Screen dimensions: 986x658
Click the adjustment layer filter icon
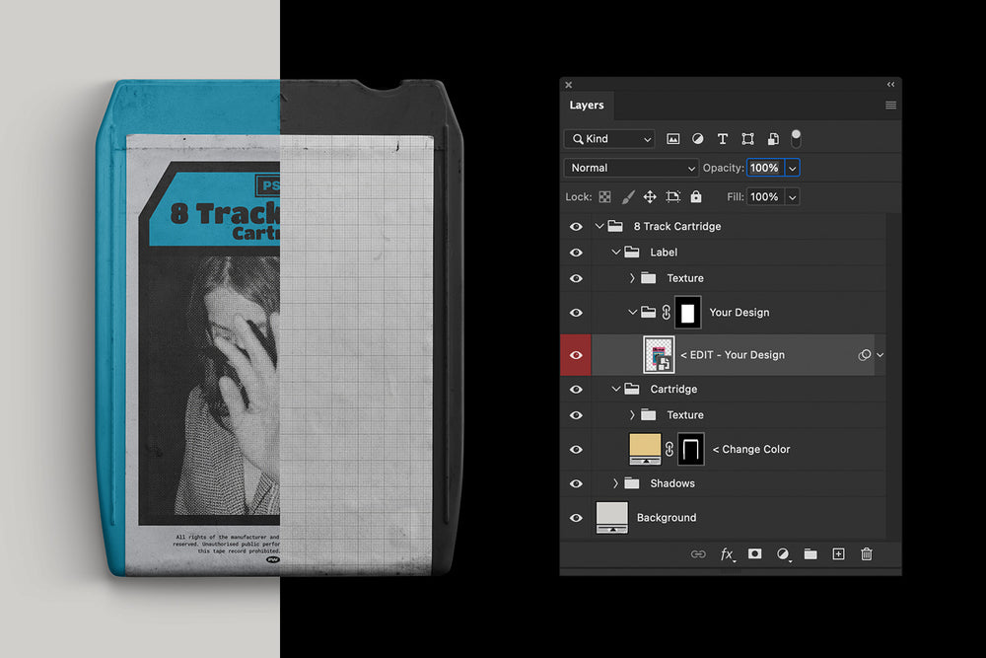point(698,139)
